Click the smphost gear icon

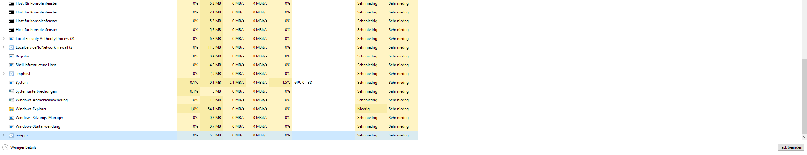11,74
